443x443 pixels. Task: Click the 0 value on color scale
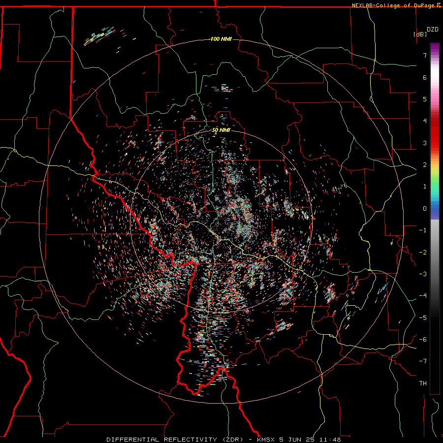click(x=425, y=209)
